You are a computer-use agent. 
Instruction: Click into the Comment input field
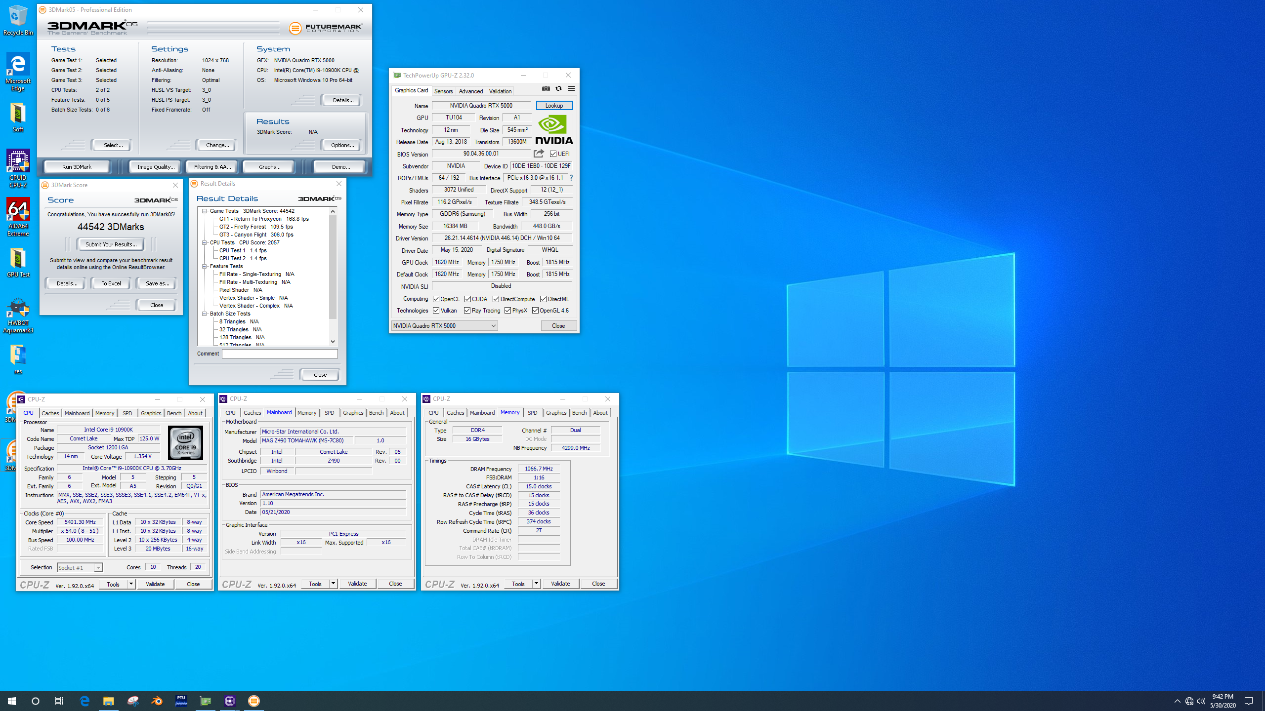pos(280,354)
